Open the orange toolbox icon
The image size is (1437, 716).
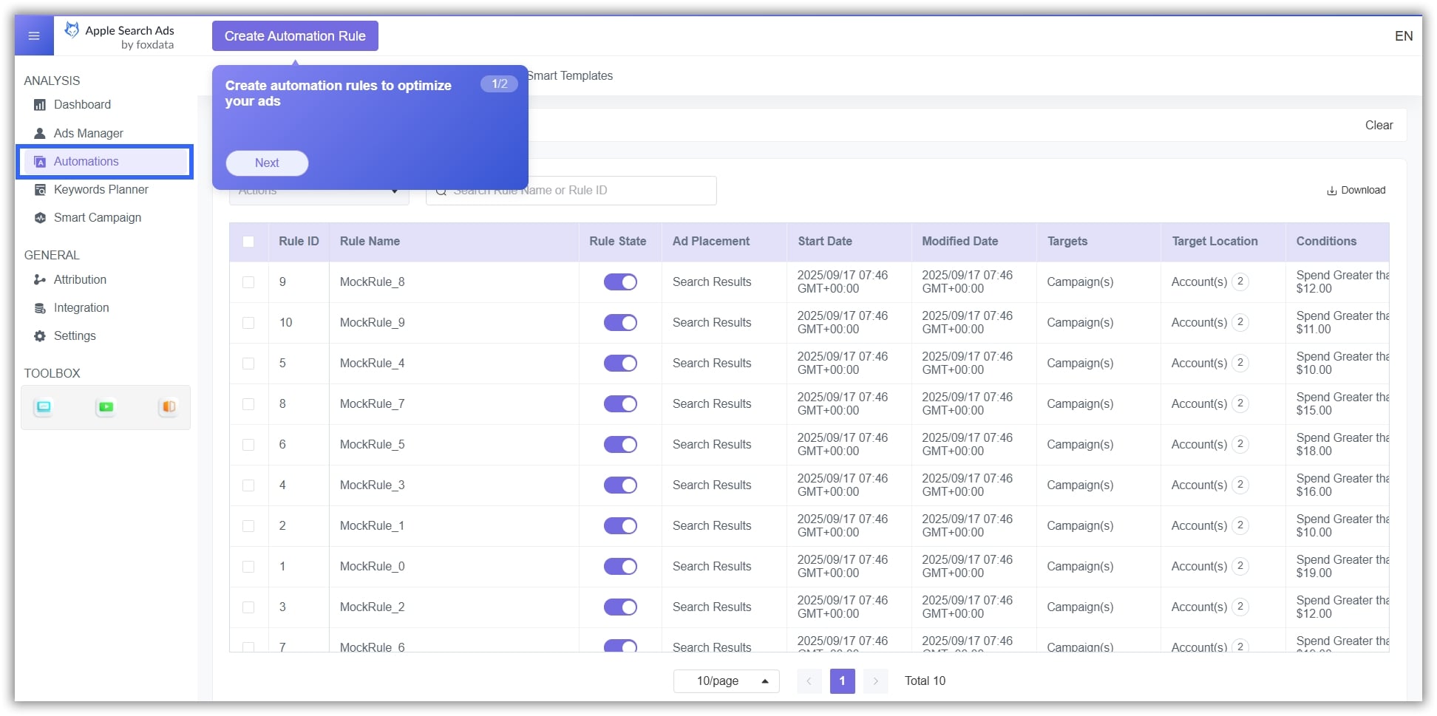point(169,407)
